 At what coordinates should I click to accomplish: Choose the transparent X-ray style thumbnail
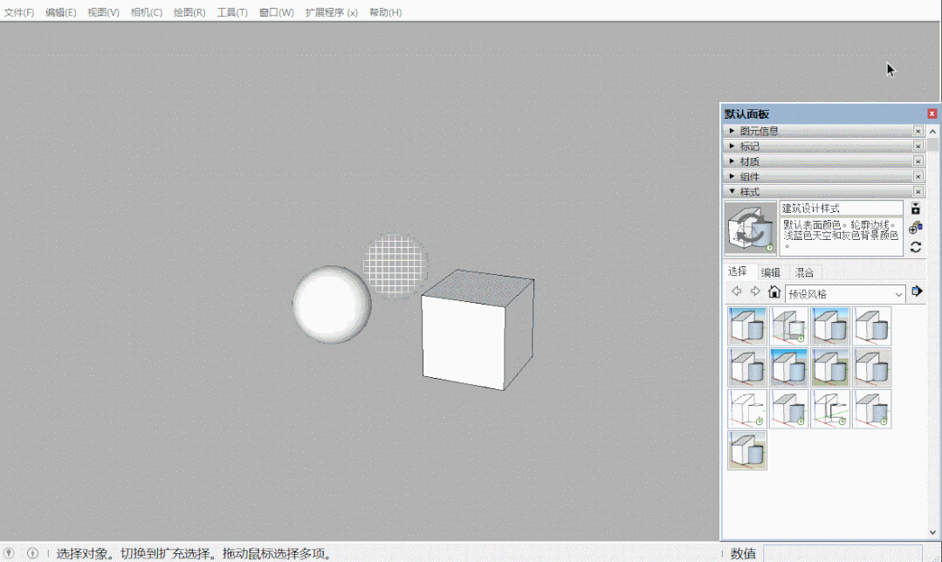pyautogui.click(x=789, y=326)
